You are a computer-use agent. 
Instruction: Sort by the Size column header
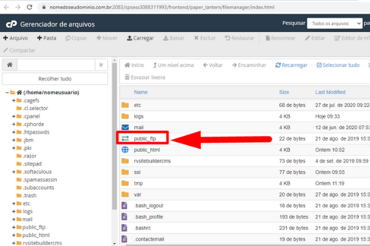click(x=284, y=92)
